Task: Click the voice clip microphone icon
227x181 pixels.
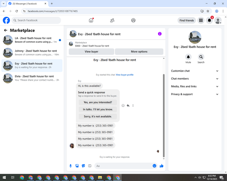Action: (70, 166)
